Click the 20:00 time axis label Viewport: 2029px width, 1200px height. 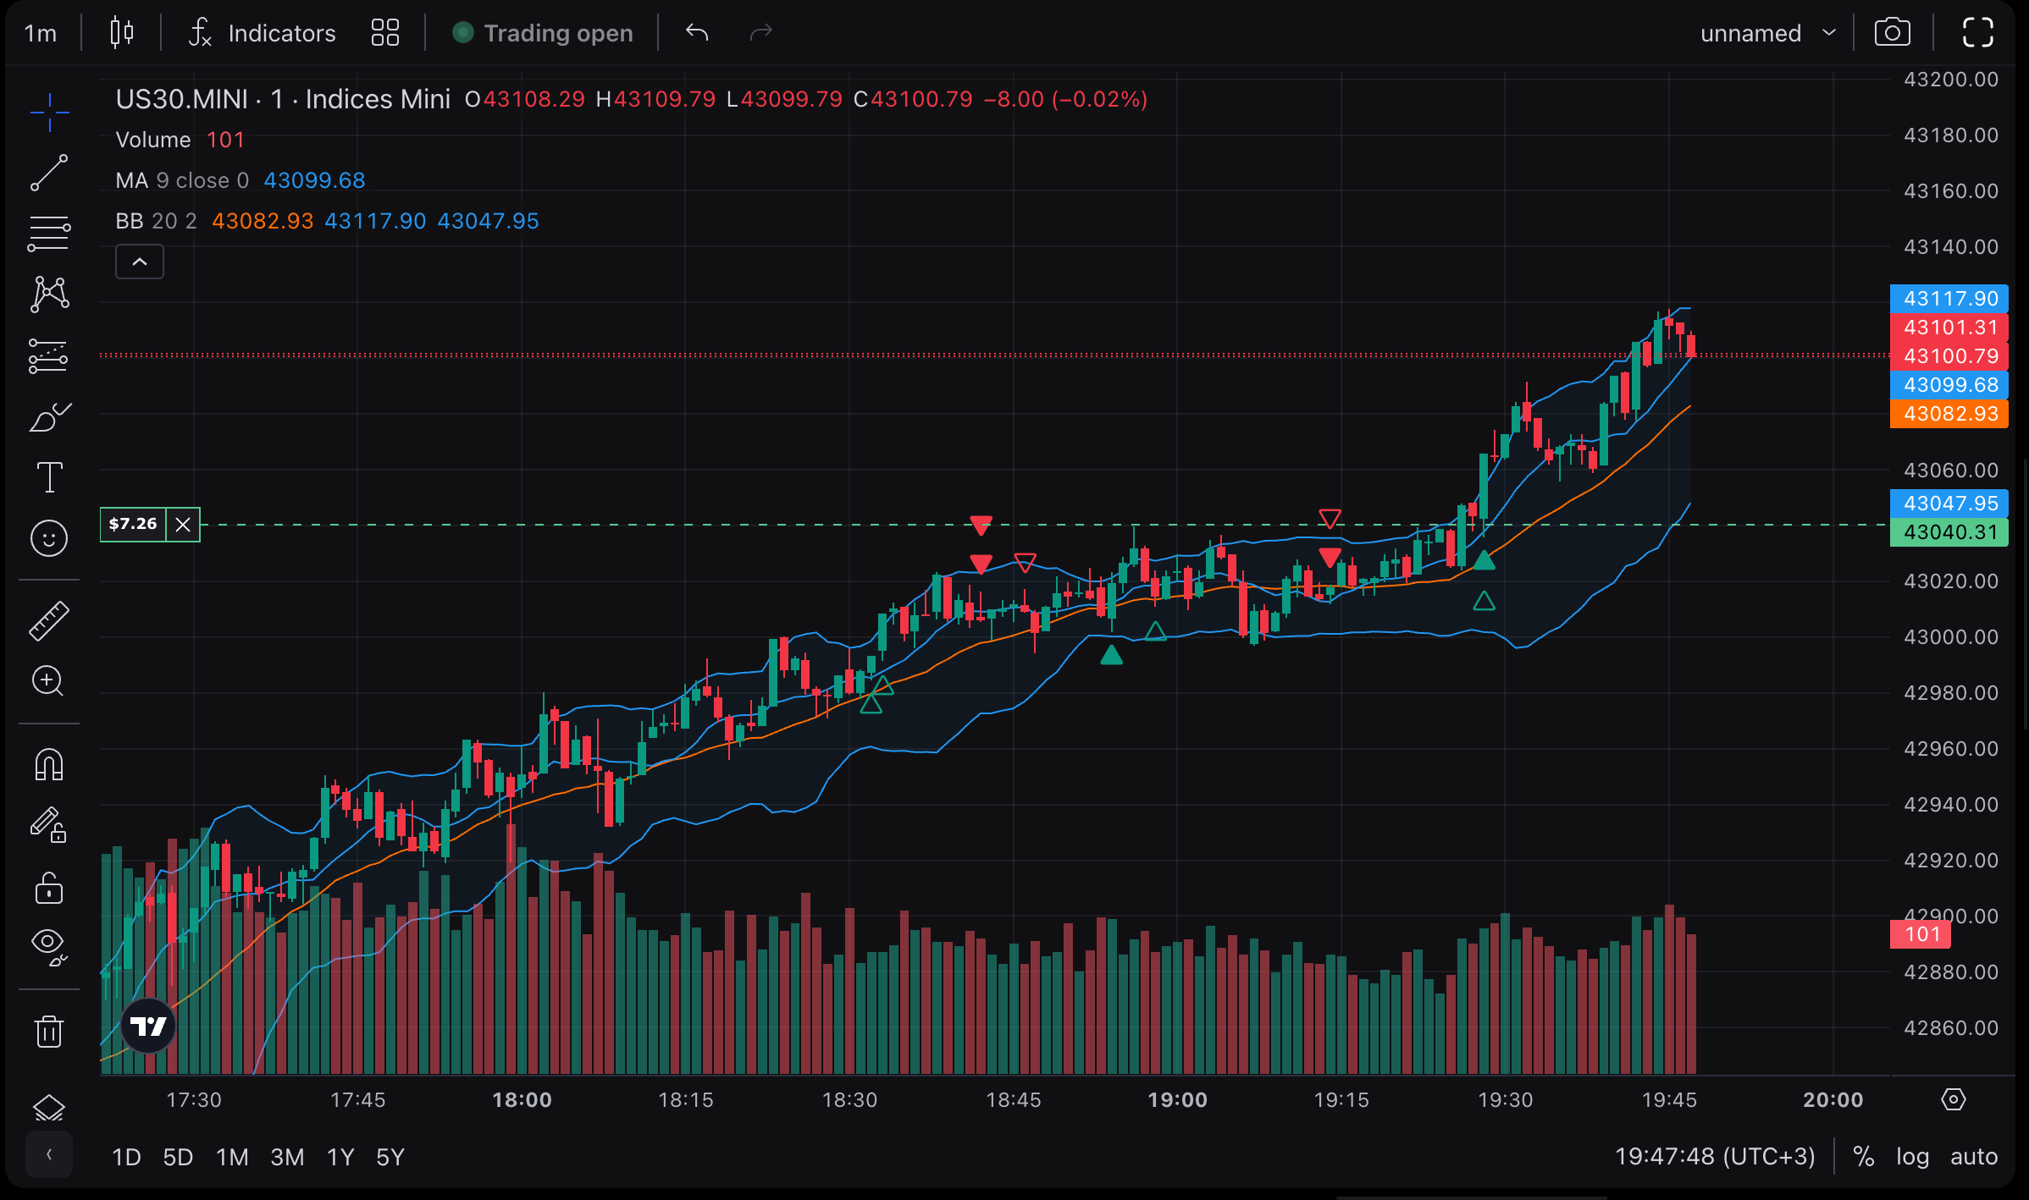click(x=1833, y=1100)
